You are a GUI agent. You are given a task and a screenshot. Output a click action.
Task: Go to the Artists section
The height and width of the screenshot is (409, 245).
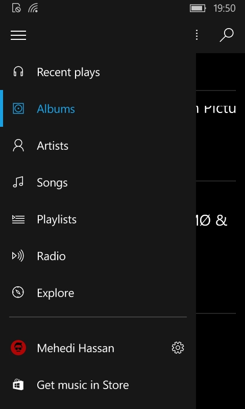point(53,146)
